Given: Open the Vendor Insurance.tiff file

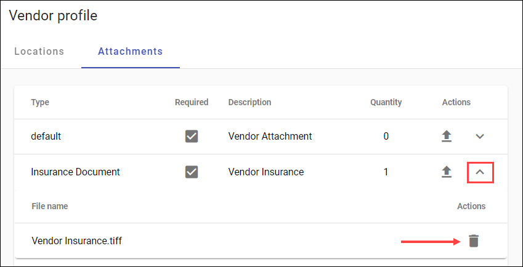Looking at the screenshot, I should click(77, 241).
